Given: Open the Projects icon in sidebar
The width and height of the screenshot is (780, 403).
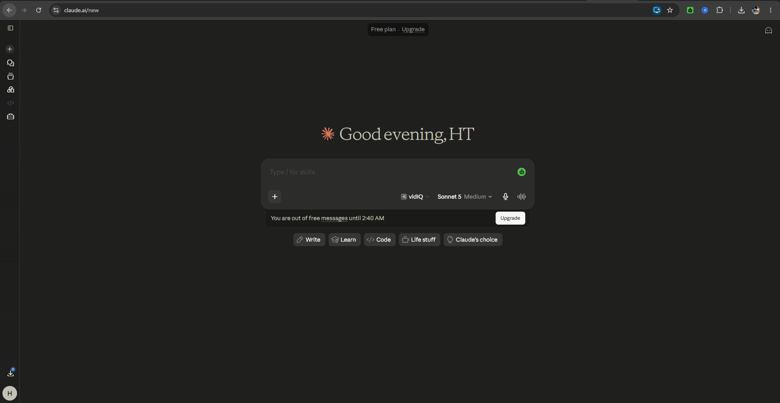Looking at the screenshot, I should point(11,76).
